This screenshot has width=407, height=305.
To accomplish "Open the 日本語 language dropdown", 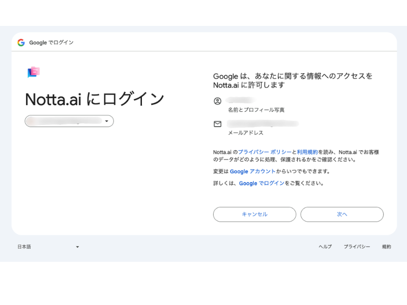I will (x=48, y=247).
